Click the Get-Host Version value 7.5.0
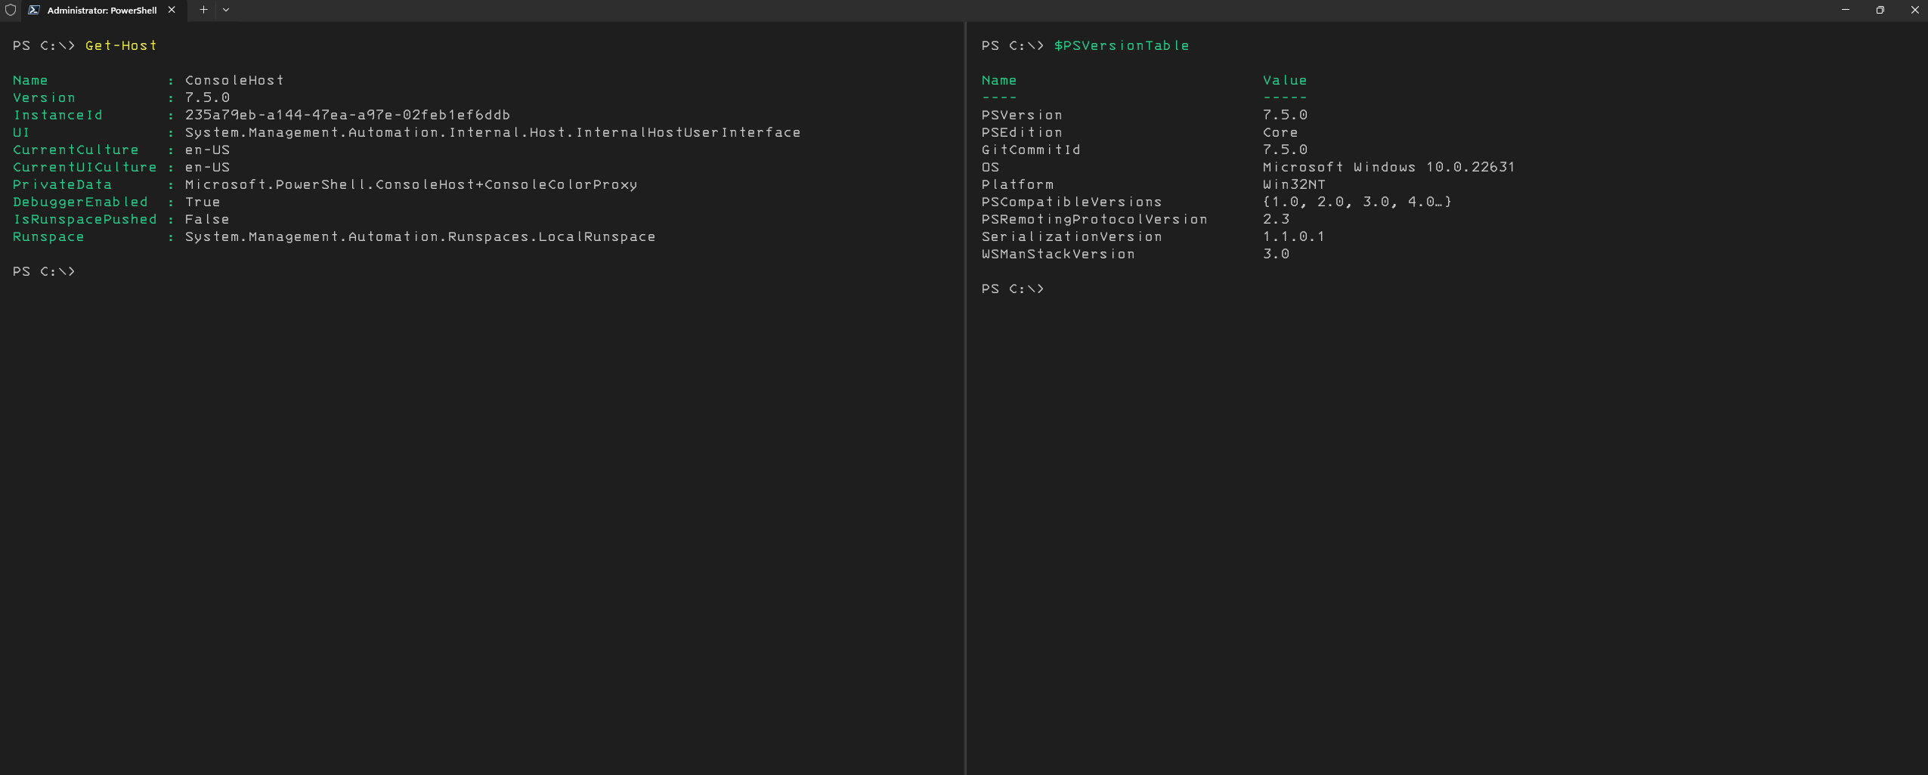The height and width of the screenshot is (775, 1928). point(207,97)
